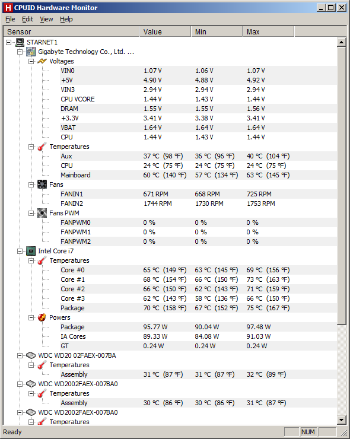Click the +3.3V label
This screenshot has height=439, width=350.
[70, 118]
